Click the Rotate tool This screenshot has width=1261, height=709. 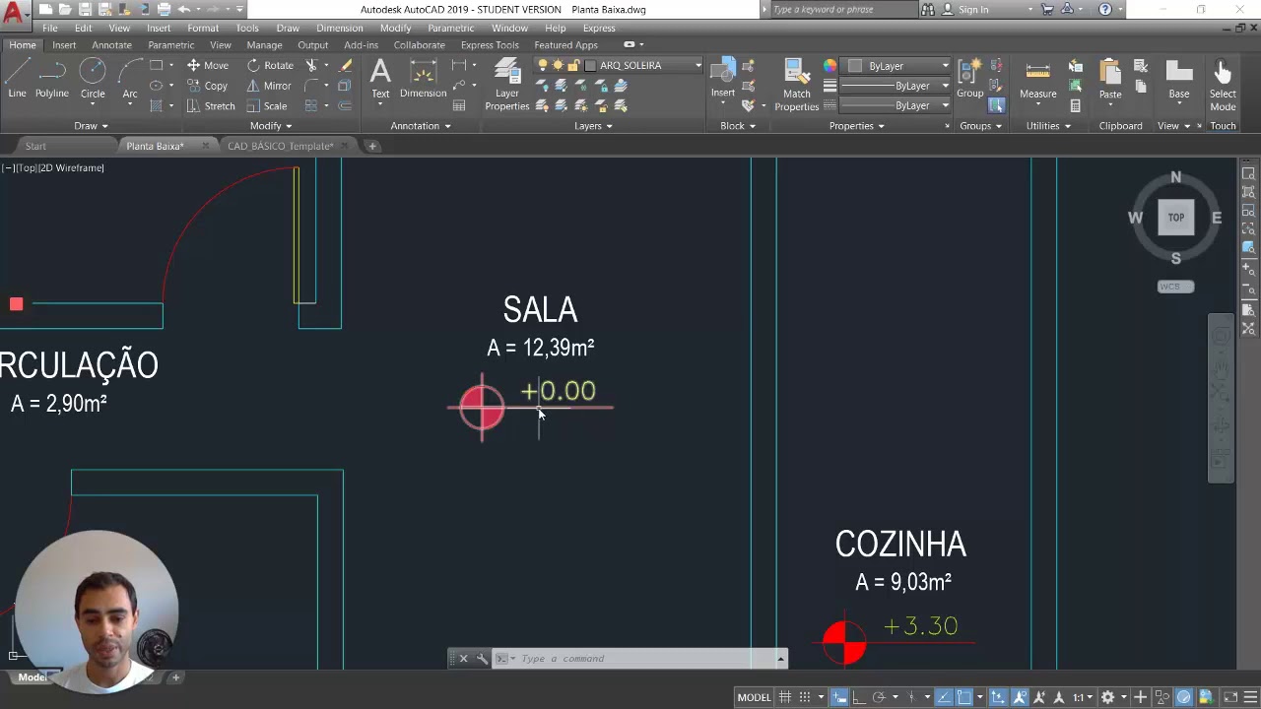(270, 65)
